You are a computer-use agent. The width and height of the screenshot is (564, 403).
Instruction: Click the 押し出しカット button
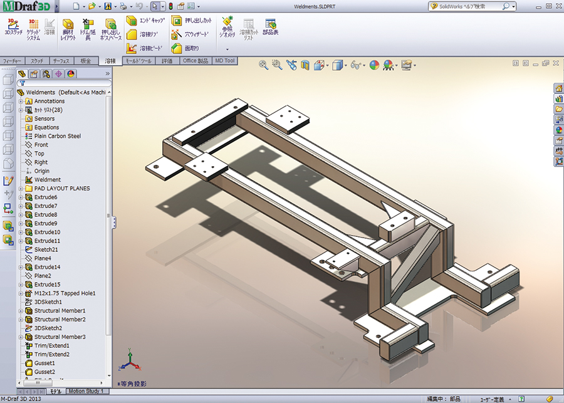(x=177, y=21)
